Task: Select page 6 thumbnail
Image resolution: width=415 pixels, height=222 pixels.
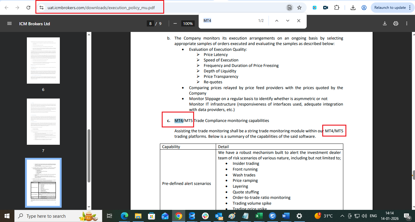Action: tap(43, 61)
